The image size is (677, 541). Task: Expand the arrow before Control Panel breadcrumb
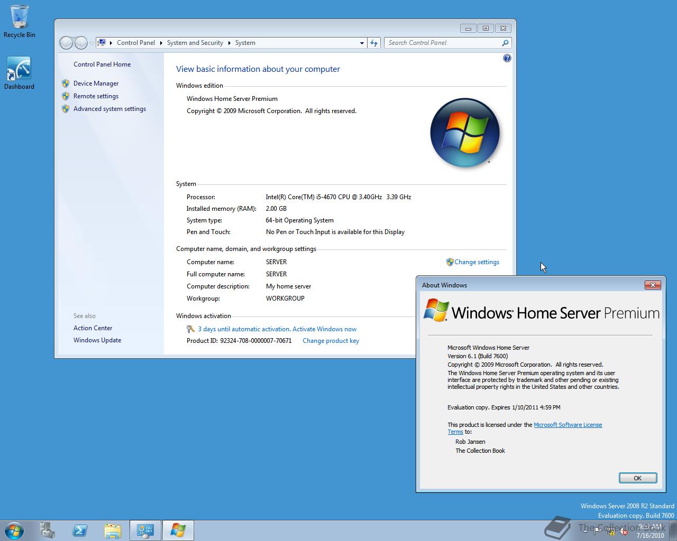(111, 43)
